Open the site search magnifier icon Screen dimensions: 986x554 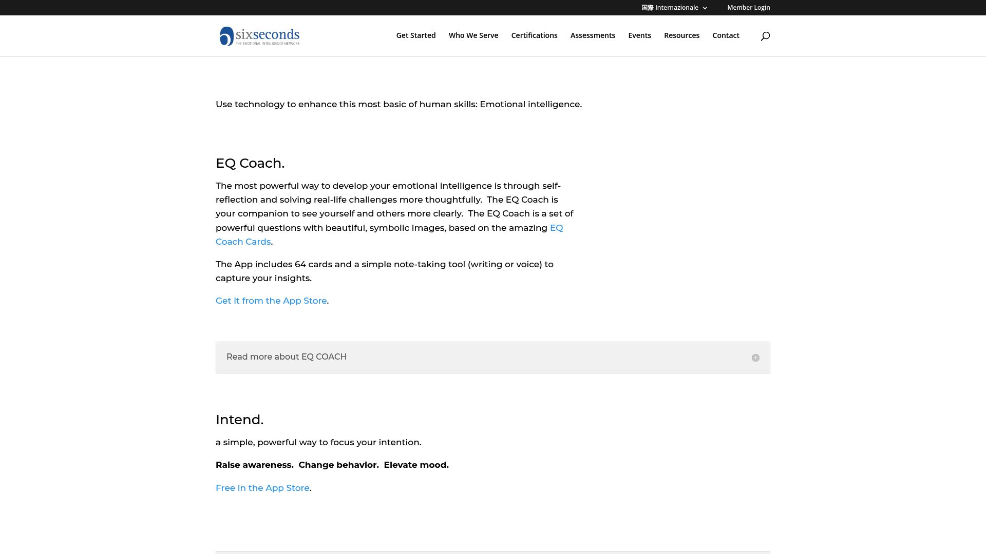[x=765, y=36]
